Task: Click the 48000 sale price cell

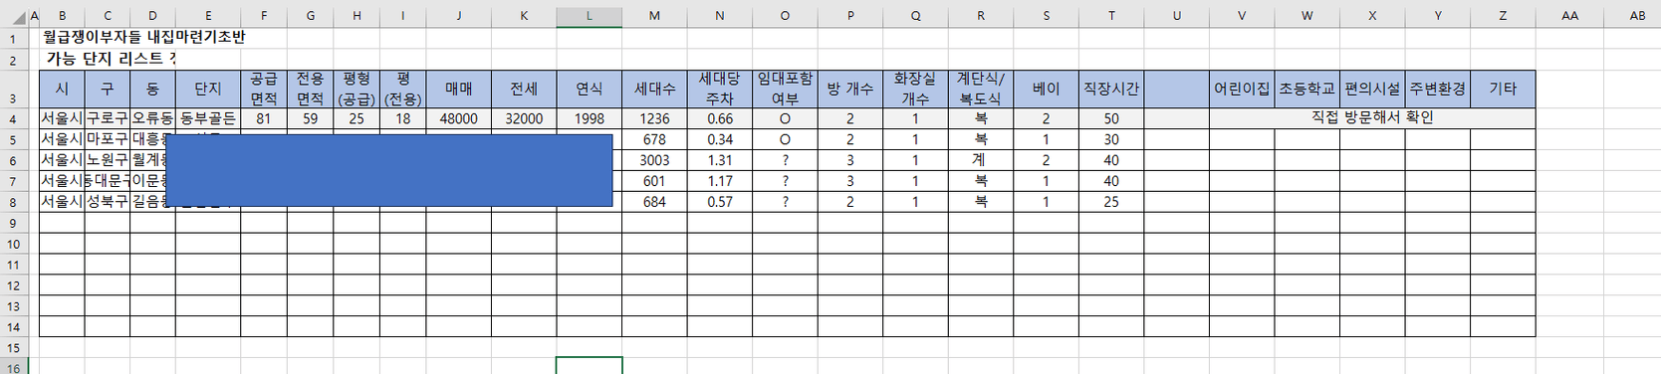Action: 459,118
